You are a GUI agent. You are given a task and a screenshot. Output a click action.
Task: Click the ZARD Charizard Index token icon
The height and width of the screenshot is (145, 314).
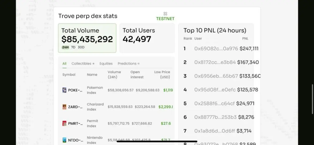64,107
